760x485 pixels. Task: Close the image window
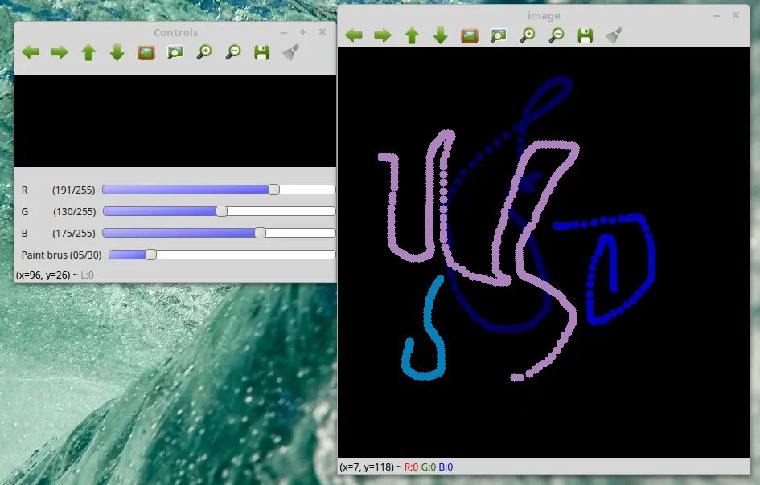[736, 15]
